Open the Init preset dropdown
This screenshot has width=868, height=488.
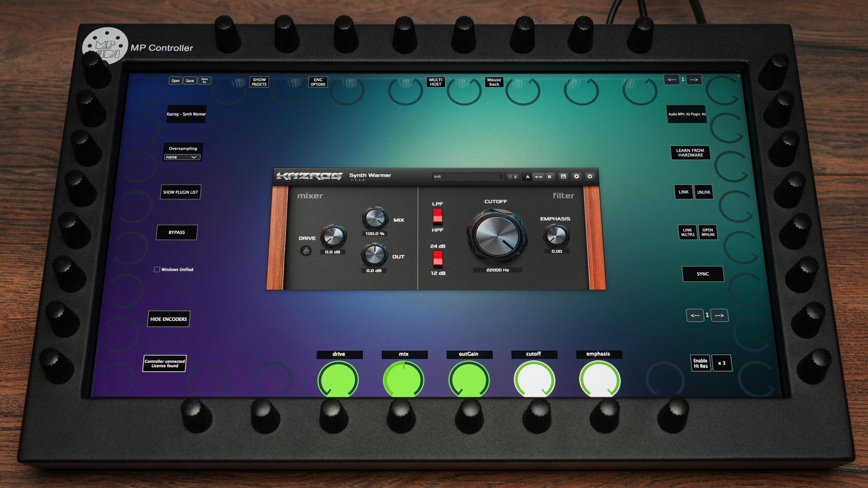pyautogui.click(x=468, y=177)
